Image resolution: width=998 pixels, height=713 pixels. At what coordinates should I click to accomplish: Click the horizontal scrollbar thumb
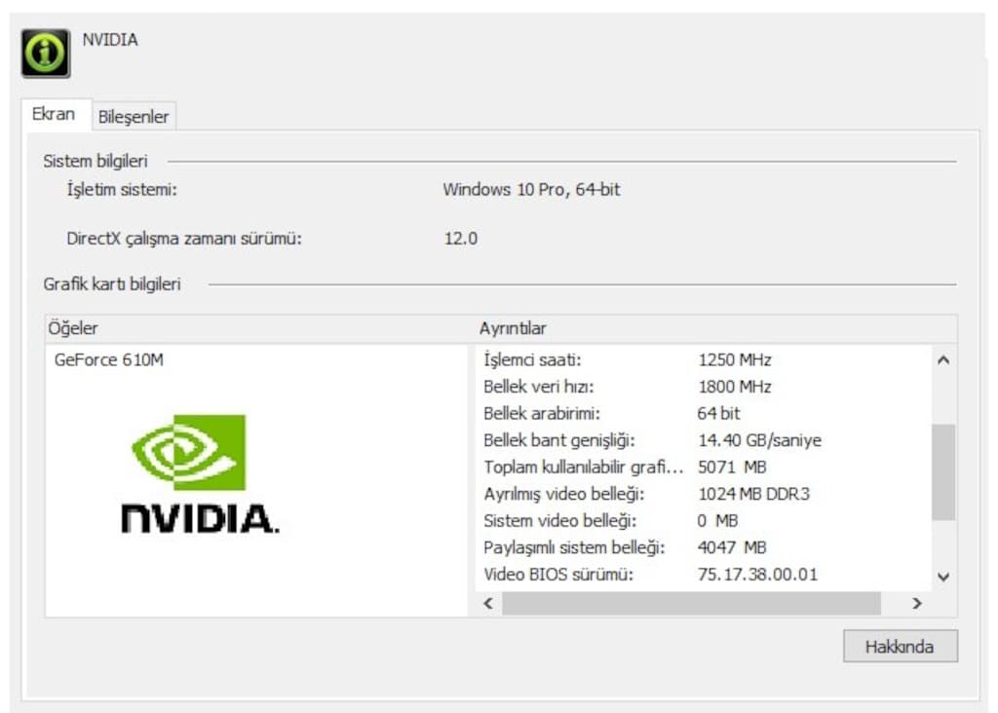[x=691, y=603]
